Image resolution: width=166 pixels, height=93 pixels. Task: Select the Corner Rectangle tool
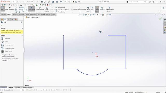(16, 10)
